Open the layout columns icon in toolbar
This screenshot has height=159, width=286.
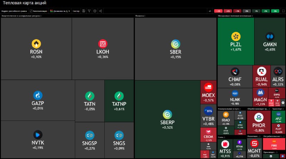tap(84, 11)
